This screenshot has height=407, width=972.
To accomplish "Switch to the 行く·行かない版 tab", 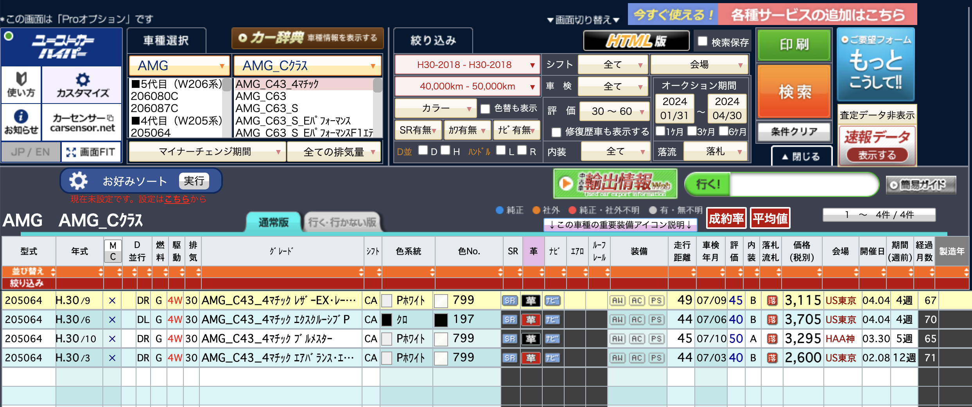I will click(x=342, y=222).
